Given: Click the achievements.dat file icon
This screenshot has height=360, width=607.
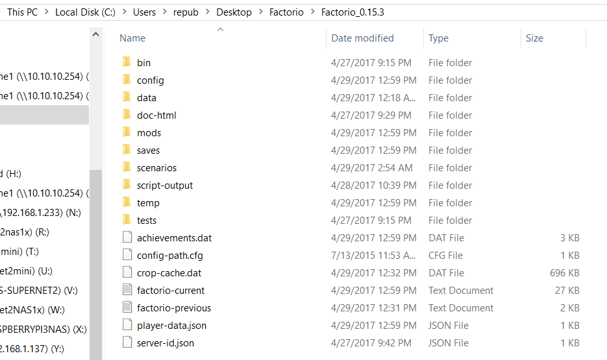Looking at the screenshot, I should tap(127, 237).
